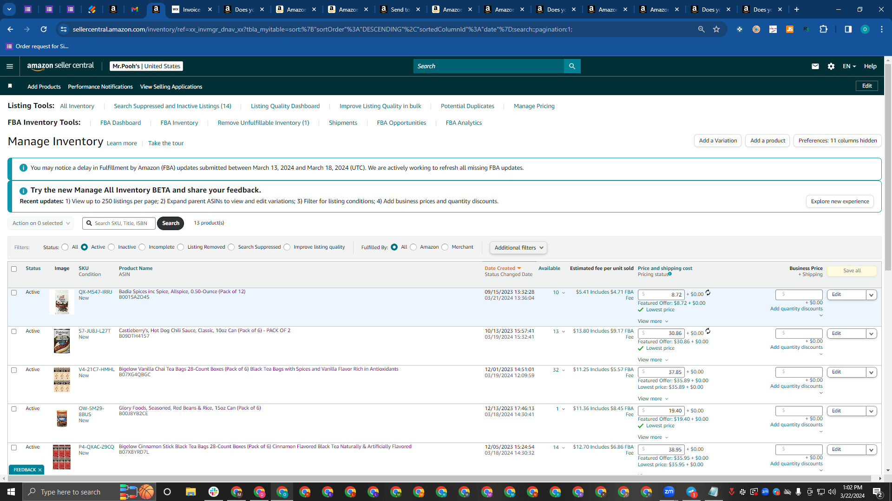Click the refresh price icon for Castleberry's row
892x501 pixels.
pos(708,331)
